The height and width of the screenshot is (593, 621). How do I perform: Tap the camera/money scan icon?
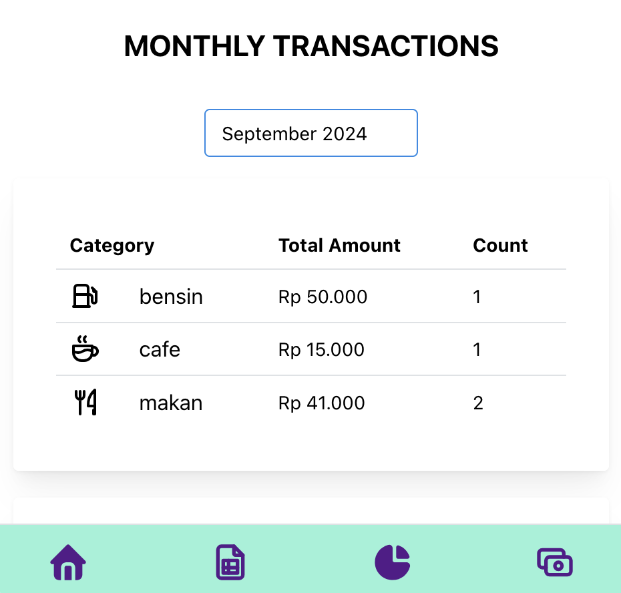pos(554,562)
